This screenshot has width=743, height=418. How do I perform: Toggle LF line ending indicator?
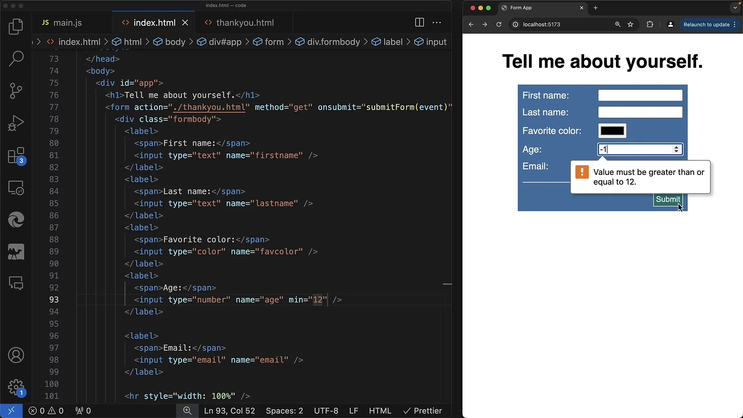pos(354,411)
